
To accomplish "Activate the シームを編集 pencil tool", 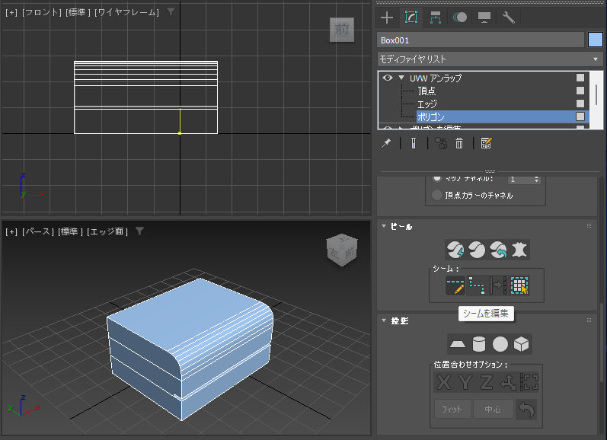I will [455, 285].
